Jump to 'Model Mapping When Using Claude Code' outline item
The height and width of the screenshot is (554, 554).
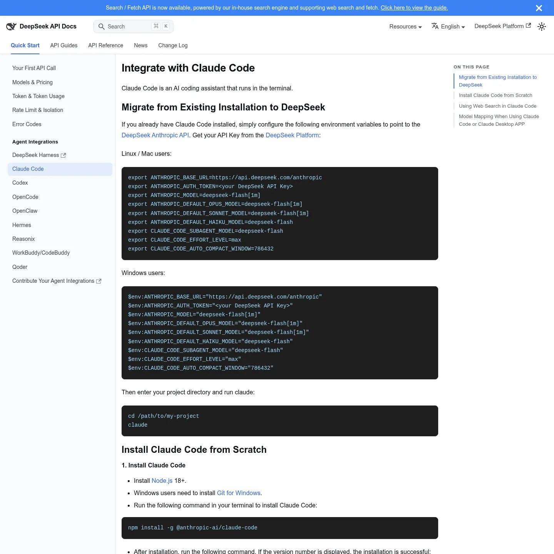pos(499,120)
